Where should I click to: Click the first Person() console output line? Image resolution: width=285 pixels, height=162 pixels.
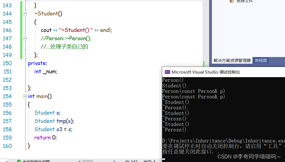pos(173,80)
